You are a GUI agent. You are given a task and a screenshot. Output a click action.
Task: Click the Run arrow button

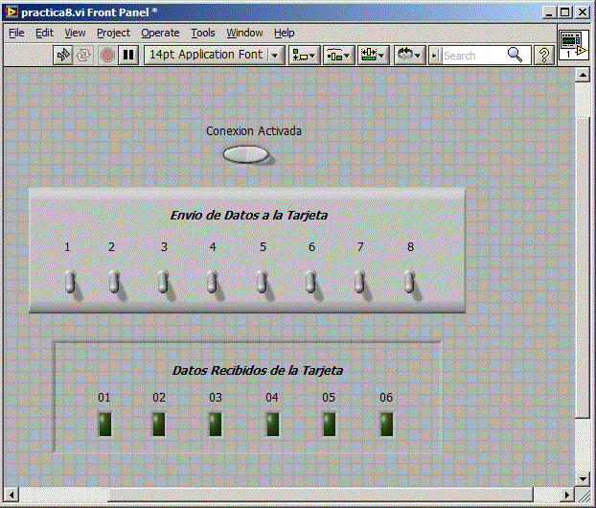click(62, 56)
